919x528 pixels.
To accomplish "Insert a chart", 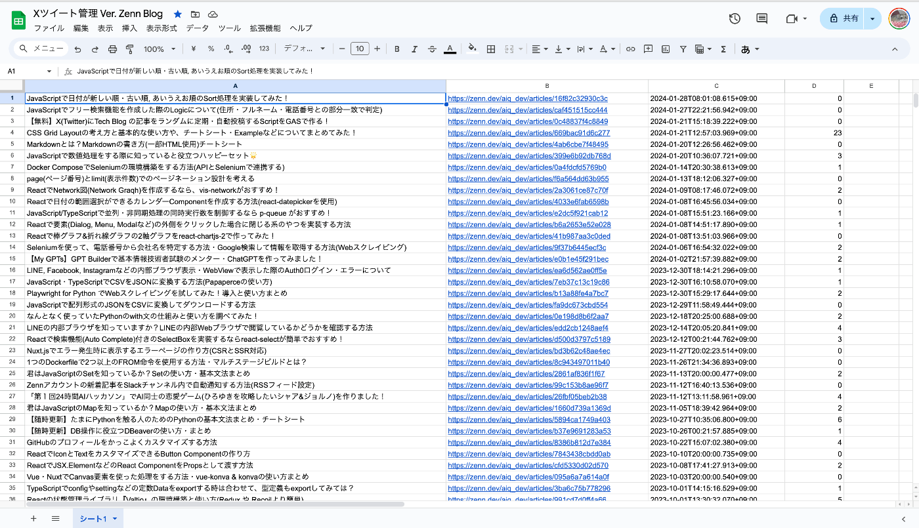I will pos(666,49).
